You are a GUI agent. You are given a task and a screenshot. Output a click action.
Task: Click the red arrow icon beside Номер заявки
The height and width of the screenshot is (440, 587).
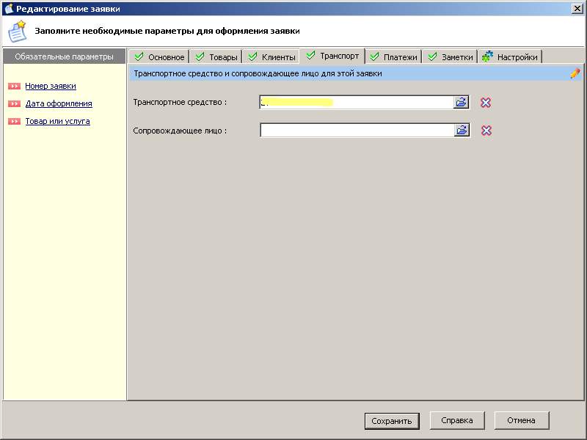coord(14,87)
